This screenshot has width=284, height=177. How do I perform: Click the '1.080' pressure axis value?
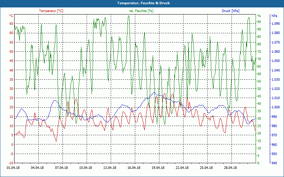click(x=276, y=33)
